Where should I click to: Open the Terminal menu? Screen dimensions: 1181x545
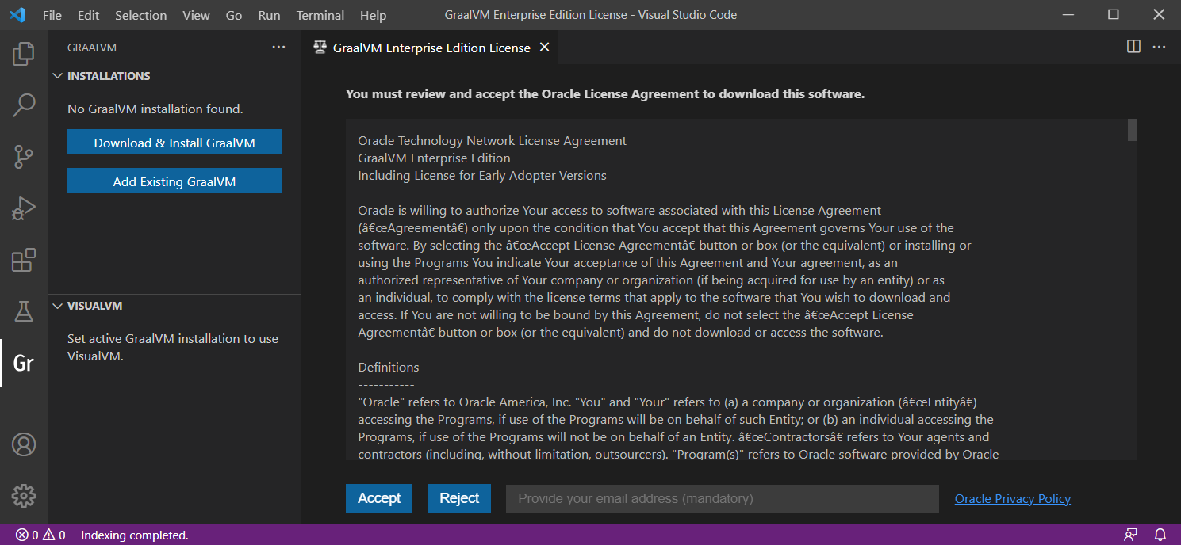click(320, 15)
